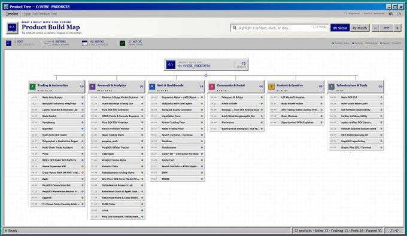Click the diamond connector under root node
This screenshot has width=407, height=236.
[206, 76]
